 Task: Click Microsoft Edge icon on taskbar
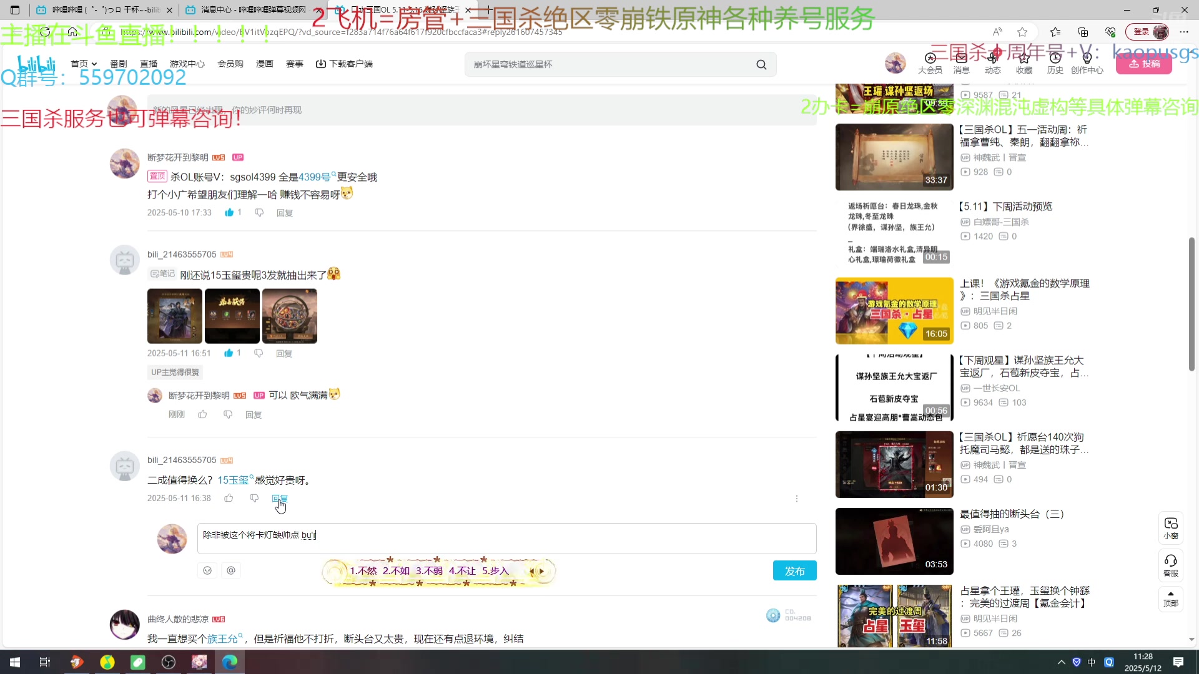coord(229,662)
